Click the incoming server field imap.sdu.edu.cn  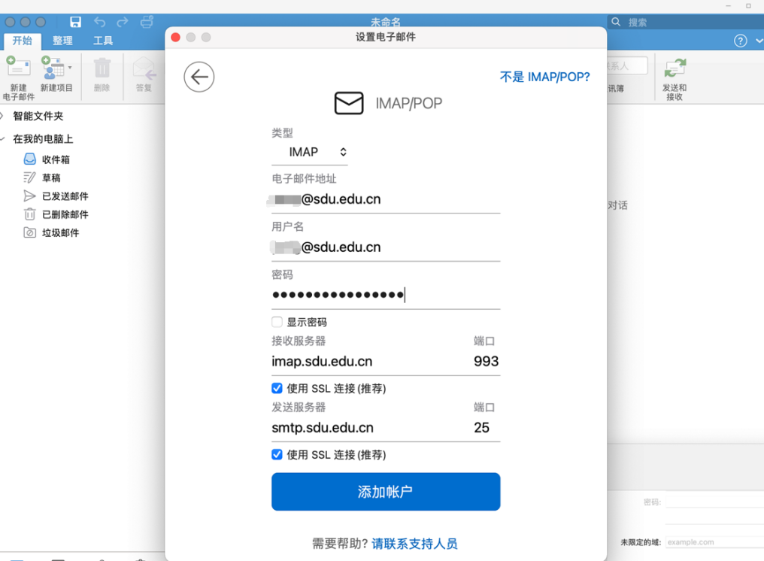click(368, 361)
